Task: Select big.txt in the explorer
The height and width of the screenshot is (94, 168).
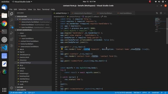Action: point(22,52)
